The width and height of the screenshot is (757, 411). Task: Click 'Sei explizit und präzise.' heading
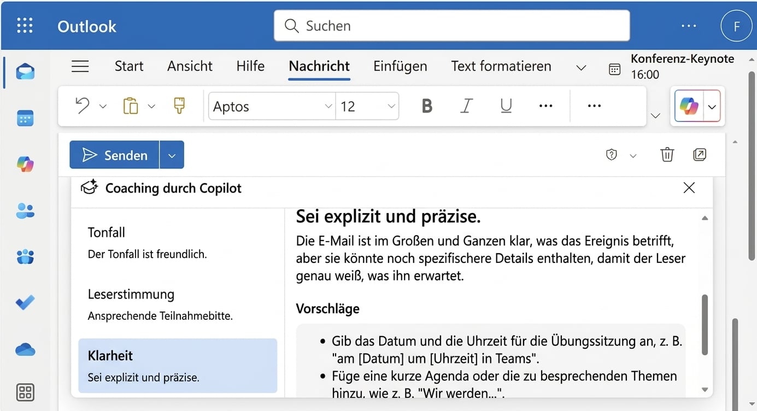click(388, 217)
